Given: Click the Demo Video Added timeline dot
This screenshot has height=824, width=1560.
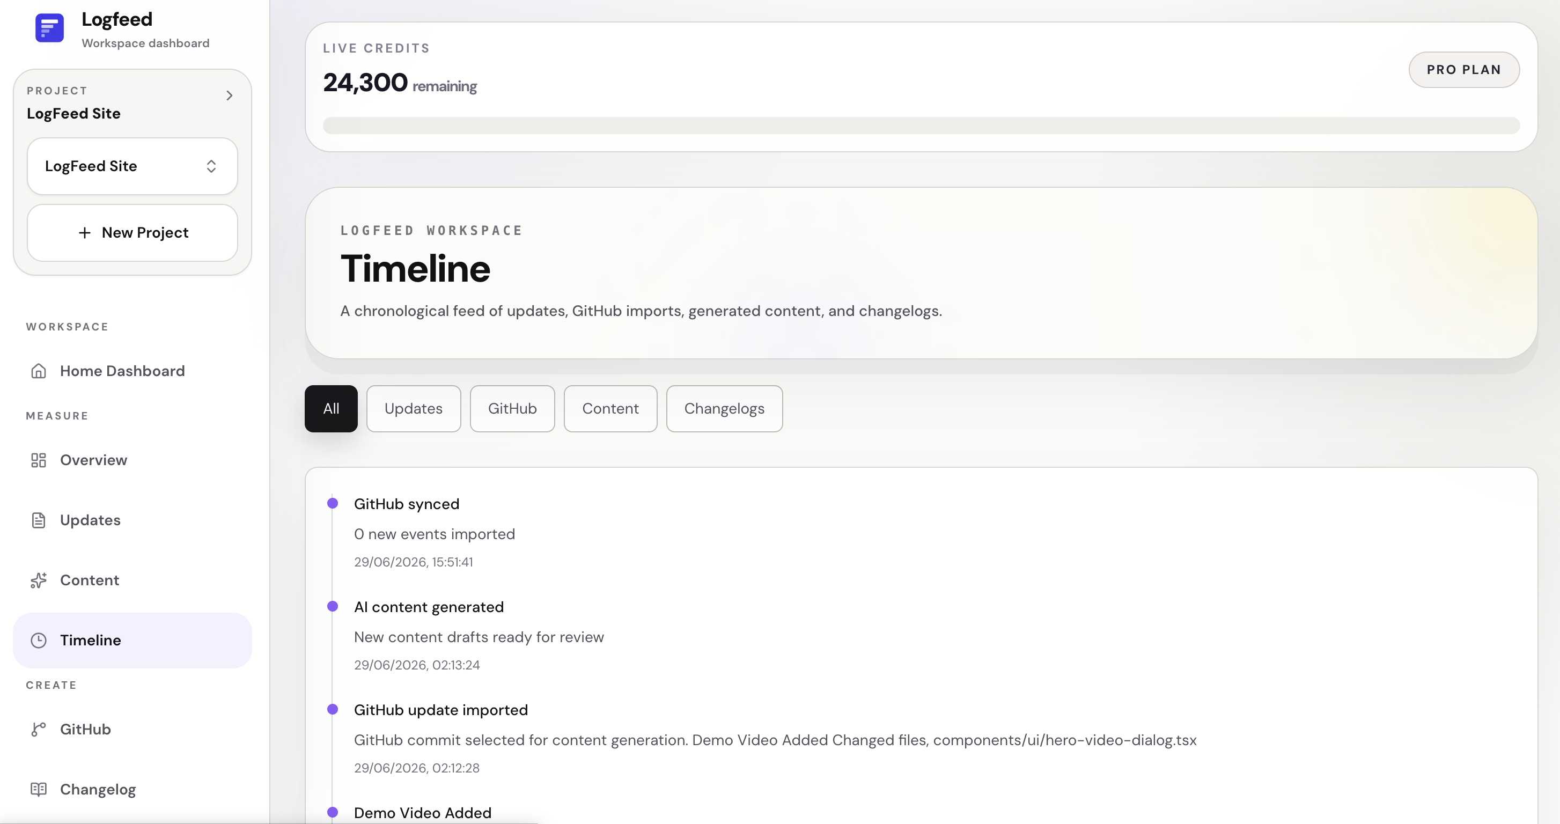Looking at the screenshot, I should pyautogui.click(x=333, y=812).
